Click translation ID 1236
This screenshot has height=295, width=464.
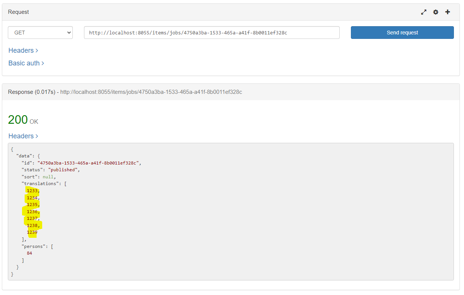click(x=32, y=212)
